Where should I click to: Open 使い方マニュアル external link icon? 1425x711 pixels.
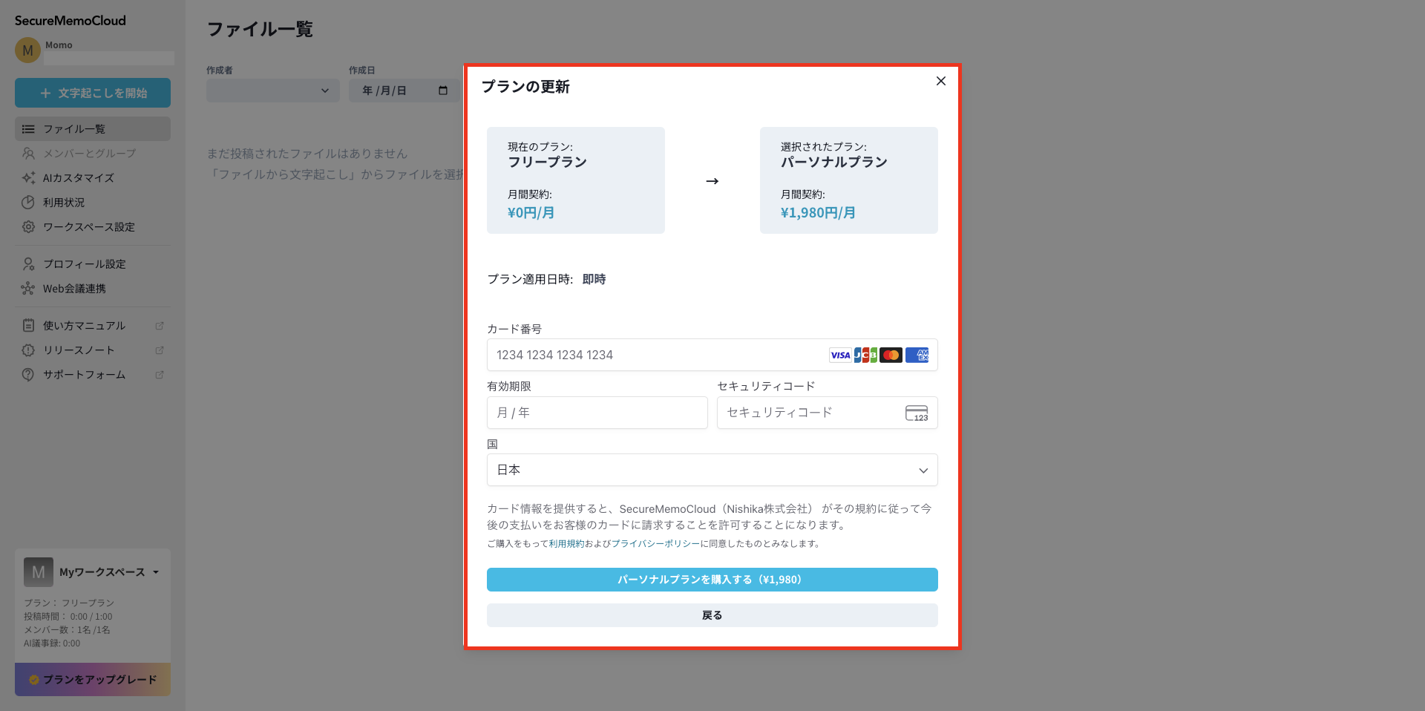[x=159, y=326]
